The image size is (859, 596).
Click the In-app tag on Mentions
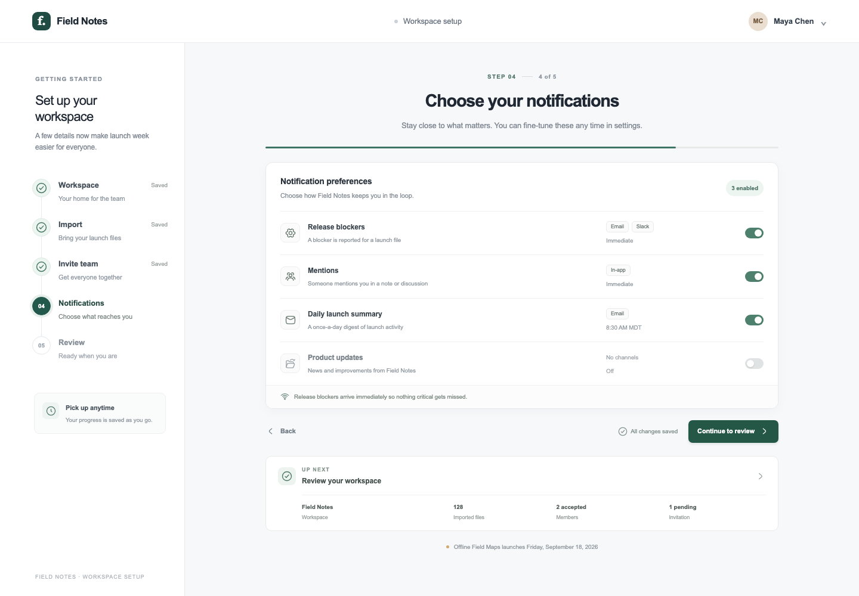click(x=618, y=270)
